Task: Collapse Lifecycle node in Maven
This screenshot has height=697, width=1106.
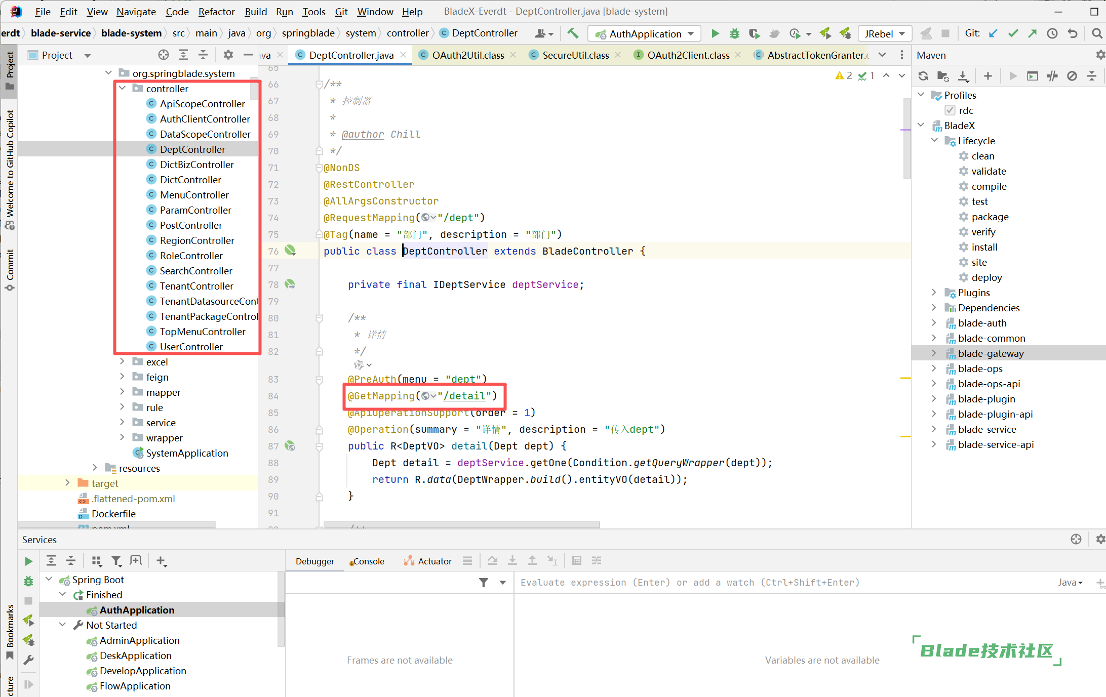Action: coord(934,141)
